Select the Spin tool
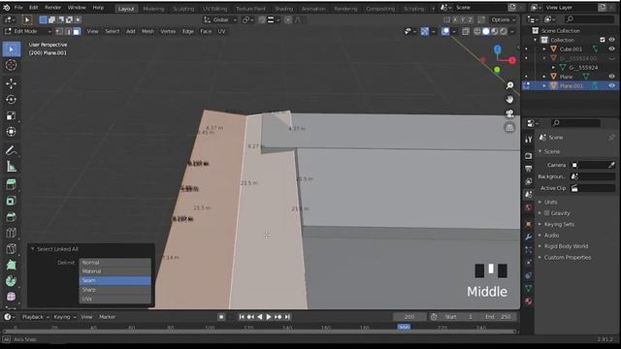 click(11, 281)
